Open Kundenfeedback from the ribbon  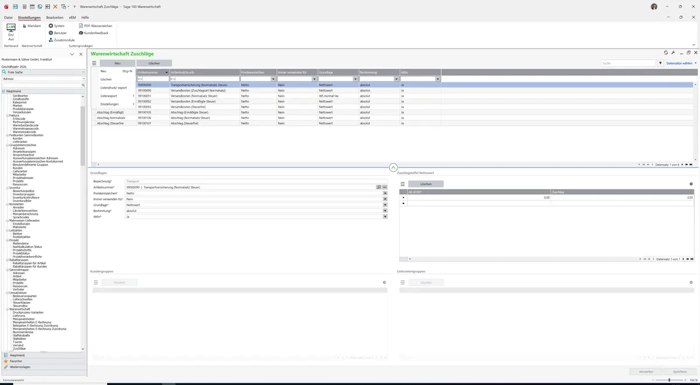pos(94,33)
